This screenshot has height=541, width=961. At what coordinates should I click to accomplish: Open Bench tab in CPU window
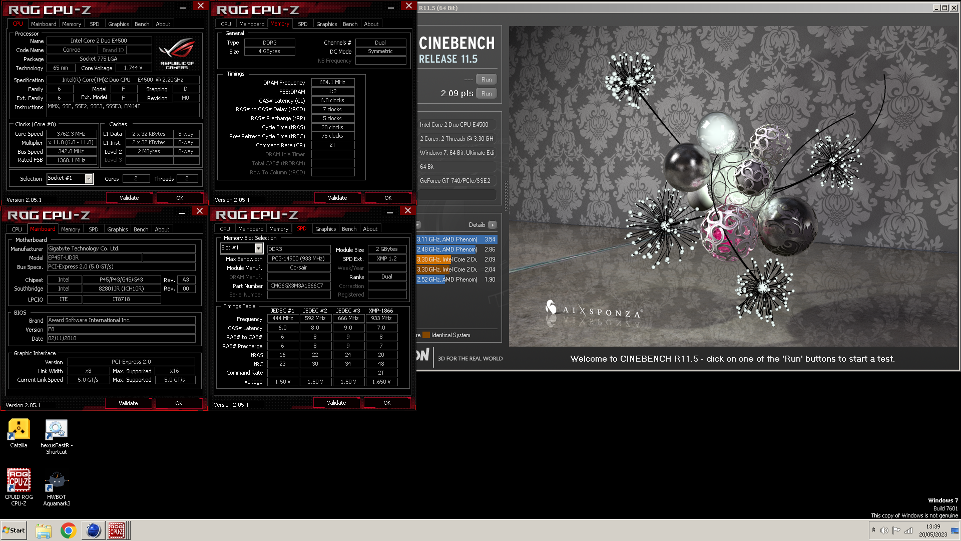click(142, 24)
